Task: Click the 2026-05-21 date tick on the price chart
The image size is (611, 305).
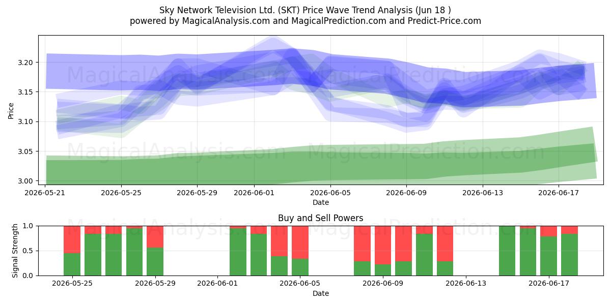Action: [46, 193]
